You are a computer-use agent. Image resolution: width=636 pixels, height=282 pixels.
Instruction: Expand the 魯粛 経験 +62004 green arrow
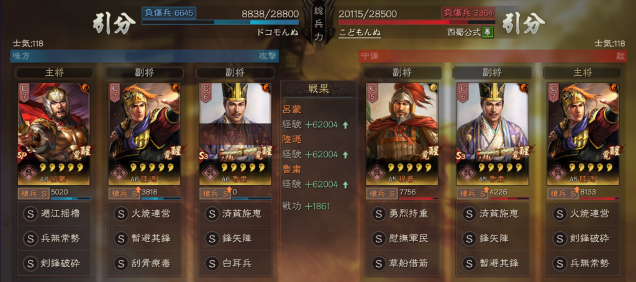point(345,184)
